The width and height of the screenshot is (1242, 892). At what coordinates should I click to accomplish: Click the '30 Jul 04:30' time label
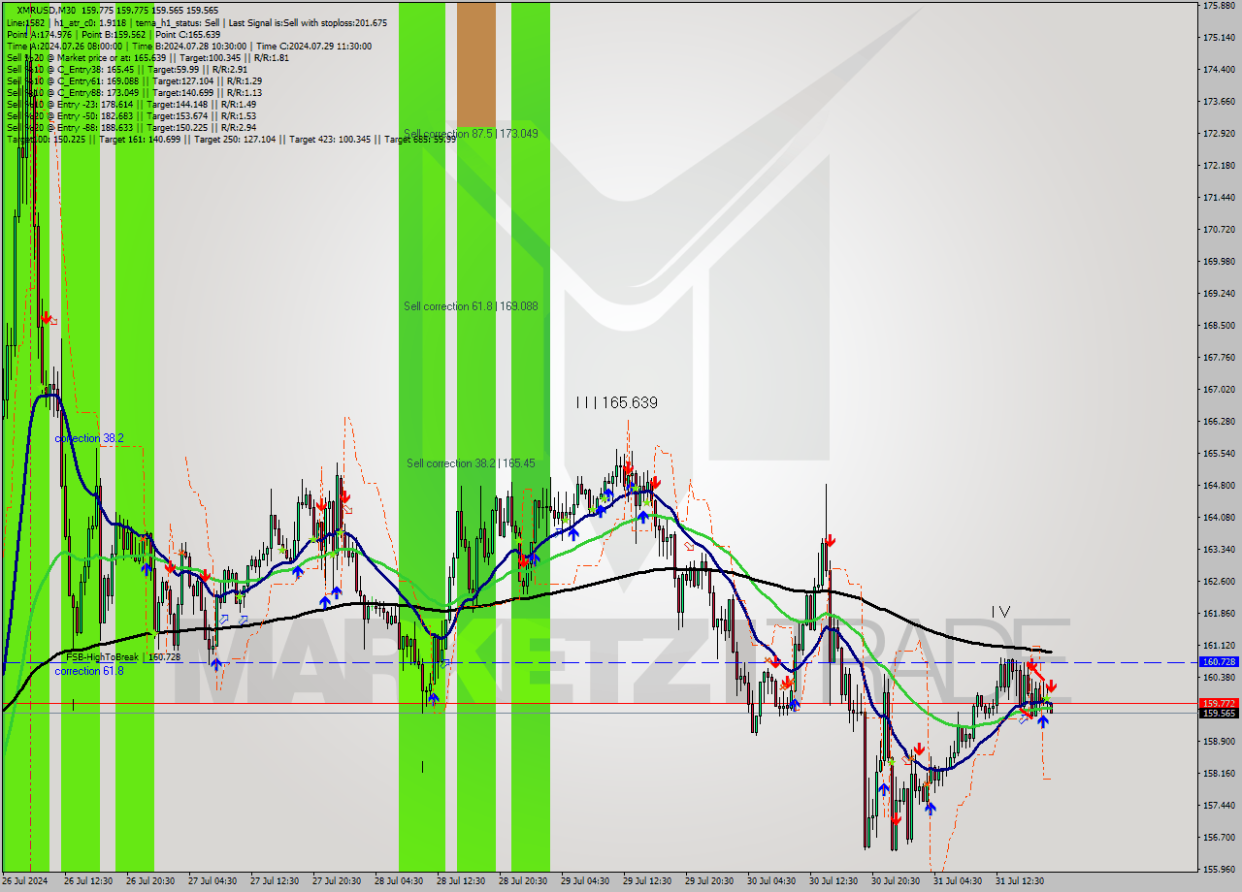[x=771, y=881]
